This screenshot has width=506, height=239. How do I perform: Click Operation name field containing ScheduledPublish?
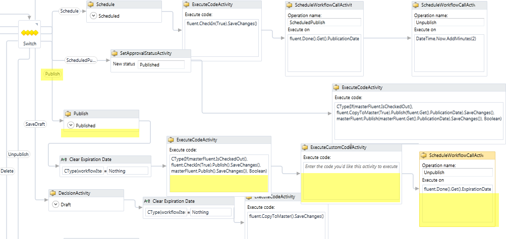[x=324, y=23]
